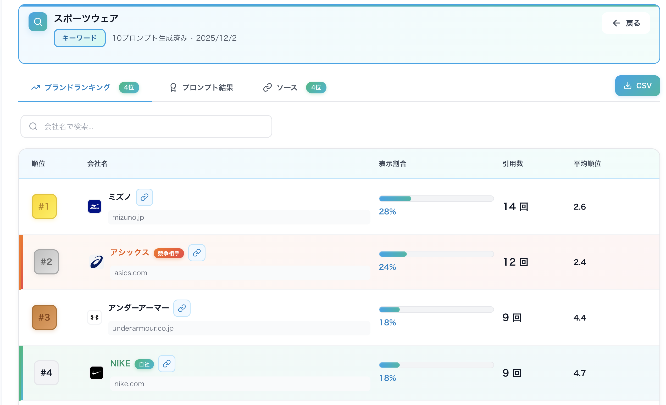This screenshot has height=405, width=666.
Task: Click the Asics brand logo
Action: coord(97,262)
